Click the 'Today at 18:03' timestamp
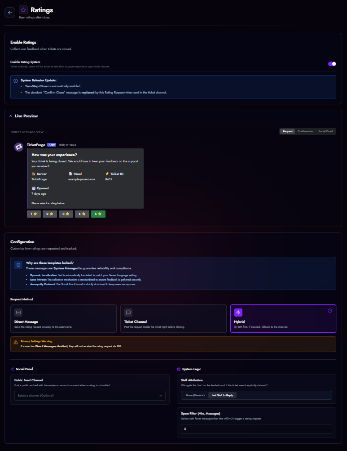The image size is (347, 451). pos(67,145)
